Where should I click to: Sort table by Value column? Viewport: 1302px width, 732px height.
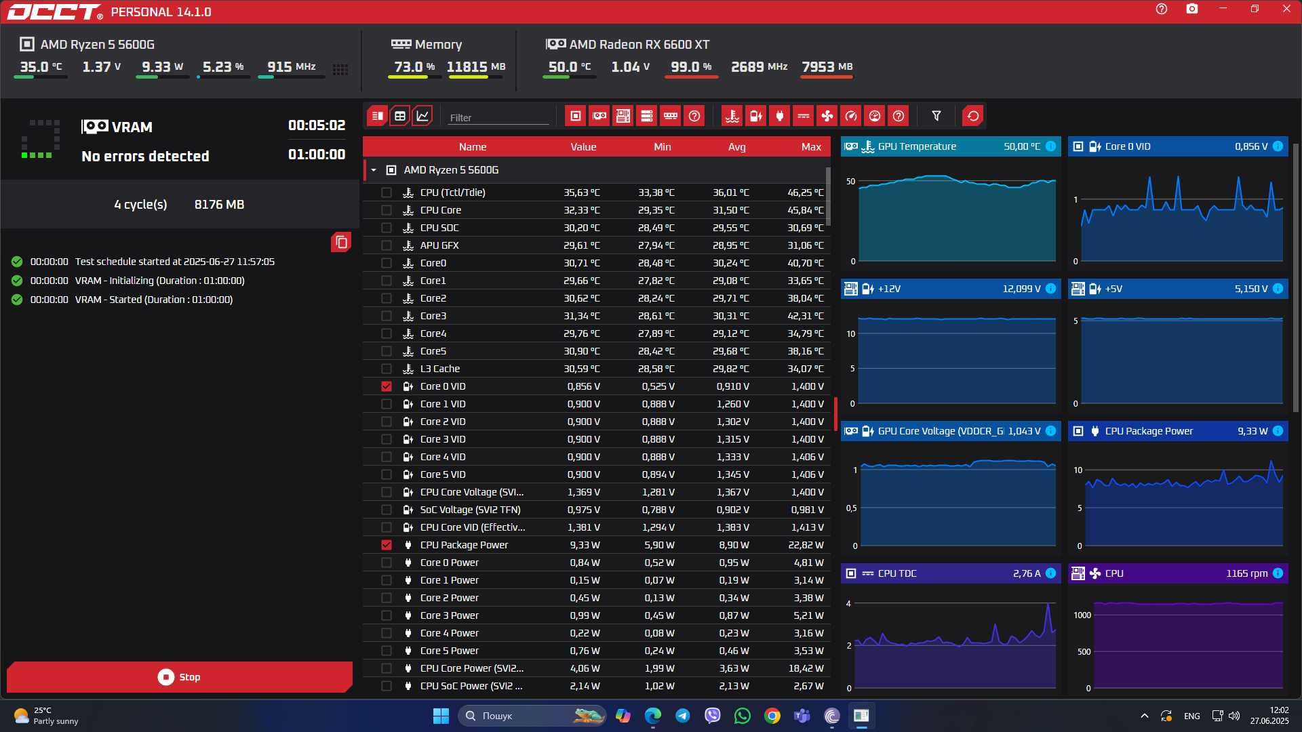[583, 146]
